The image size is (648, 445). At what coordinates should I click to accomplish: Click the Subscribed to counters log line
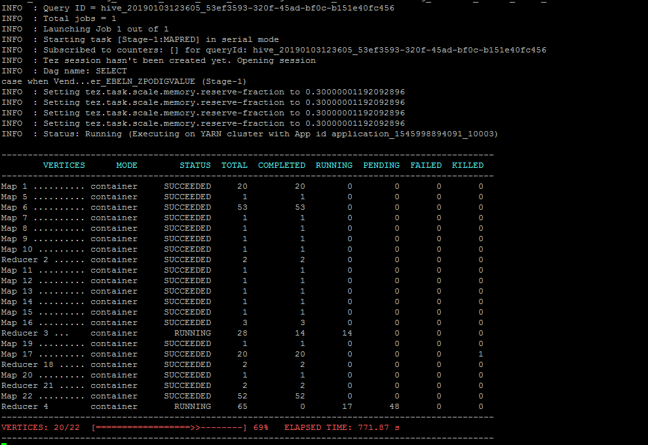pyautogui.click(x=274, y=50)
